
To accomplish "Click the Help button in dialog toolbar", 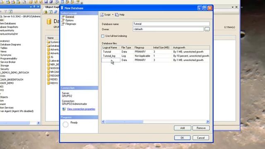I will [120, 15].
